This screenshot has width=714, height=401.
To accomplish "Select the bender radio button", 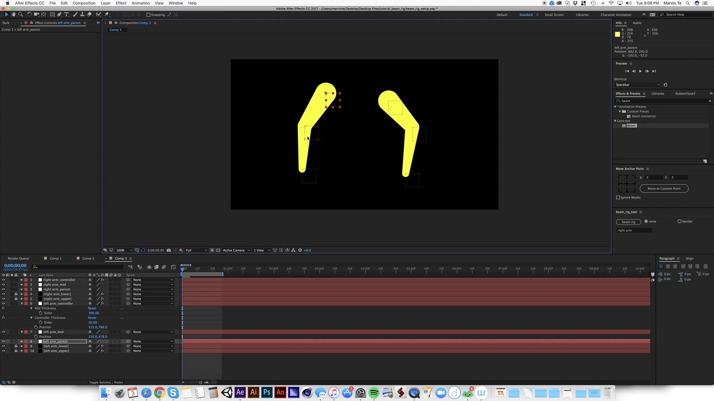I will [680, 221].
